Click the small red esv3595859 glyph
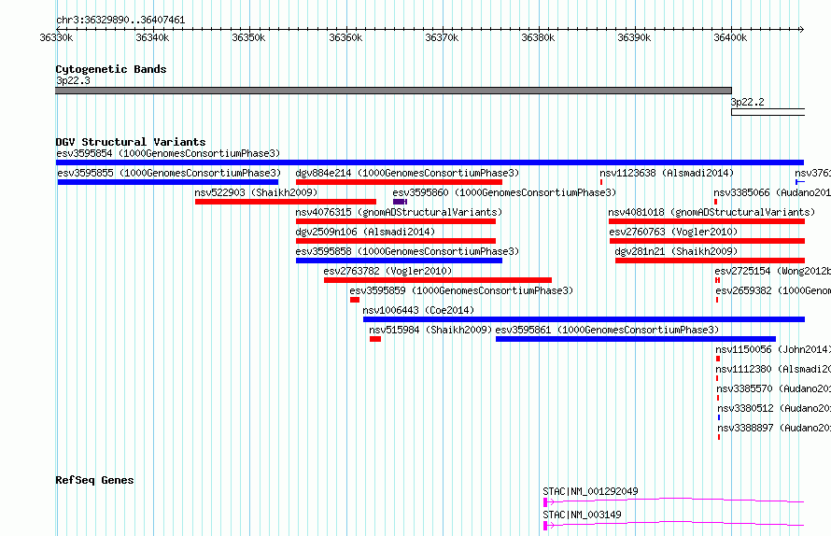The image size is (831, 536). point(355,300)
